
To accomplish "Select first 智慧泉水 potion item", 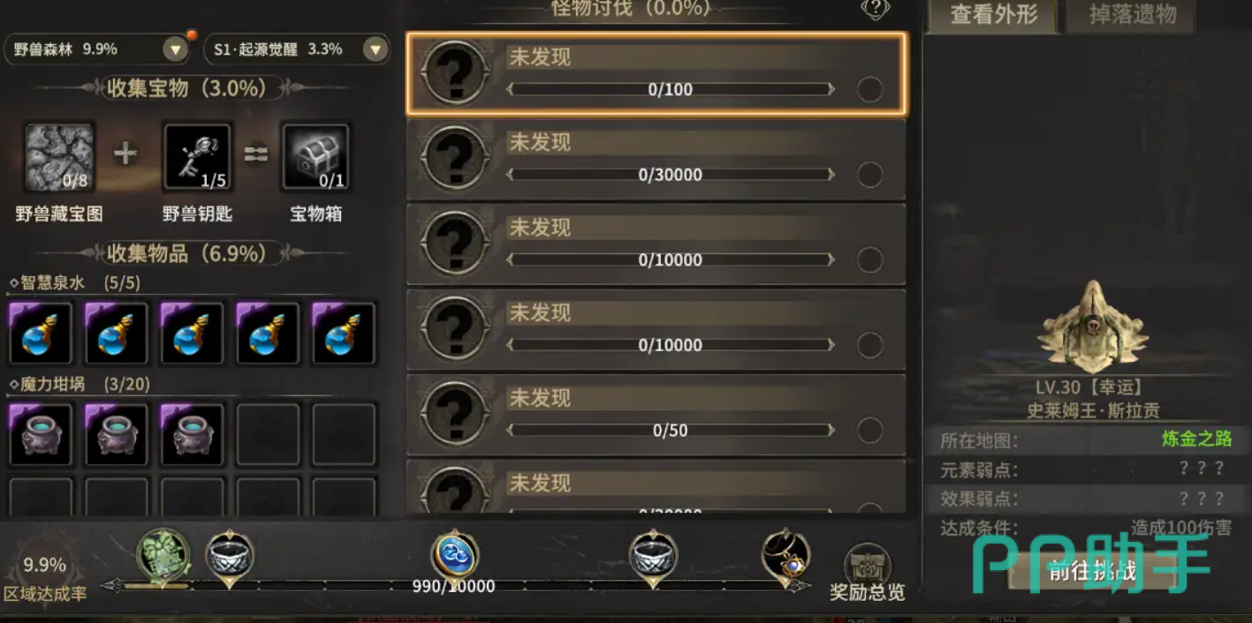I will (41, 333).
